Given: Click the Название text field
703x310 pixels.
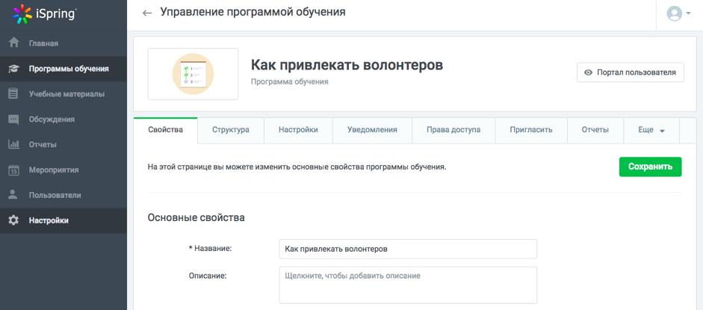Looking at the screenshot, I should (407, 249).
